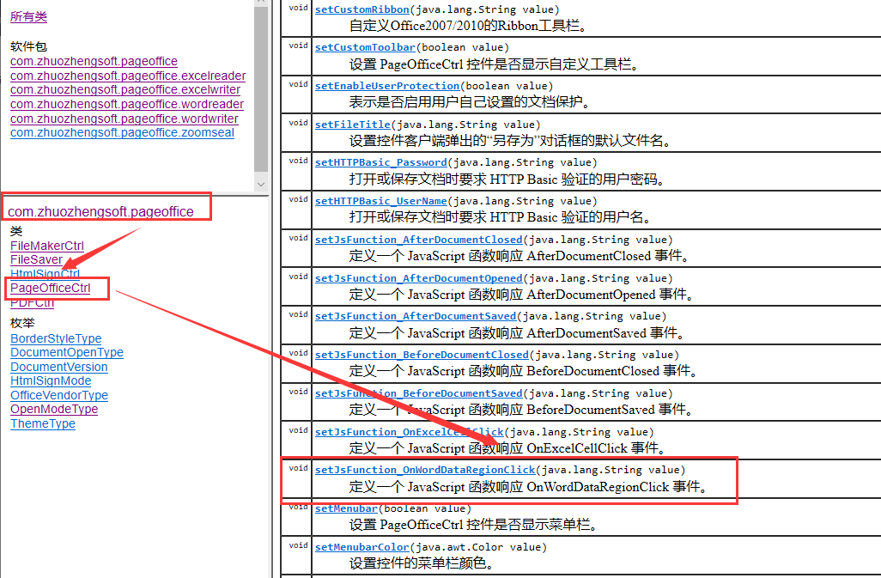Screen dimensions: 881x578
Task: Open setJsFunction_OnExcelCellClick method
Action: [409, 433]
